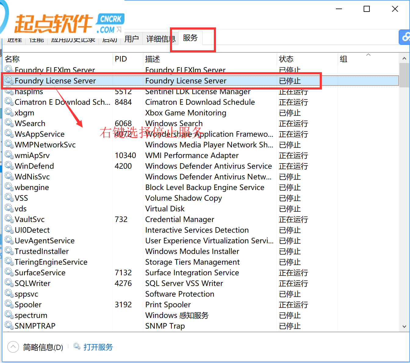Sort services by 状态 column header

click(286, 59)
